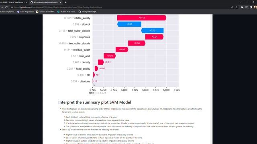Open the media control icon
This screenshot has width=257, height=144.
pyautogui.click(x=247, y=7)
